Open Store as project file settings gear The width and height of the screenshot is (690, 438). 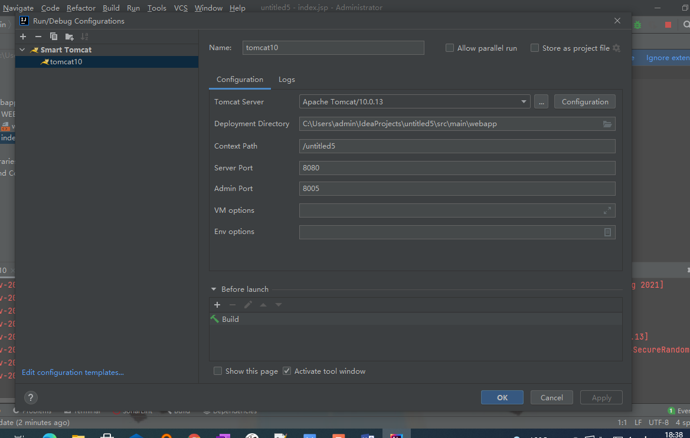pos(616,48)
